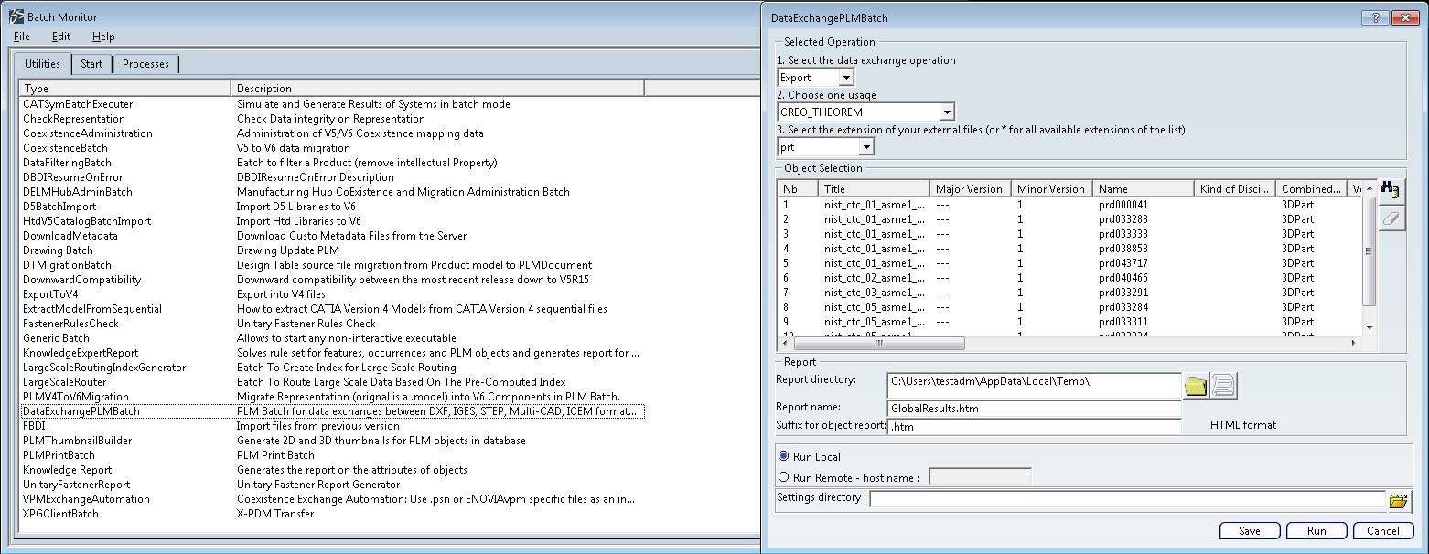Select the CATSymBatchExecuter utility row
Image resolution: width=1429 pixels, height=554 pixels.
coord(332,104)
